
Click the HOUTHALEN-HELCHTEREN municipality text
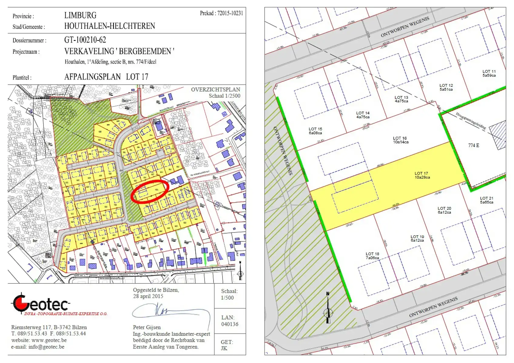click(x=109, y=26)
